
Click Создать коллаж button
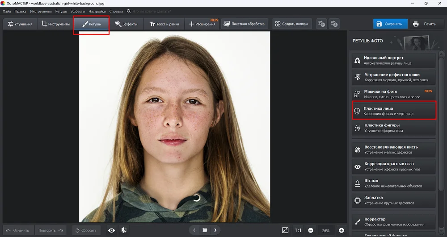292,24
